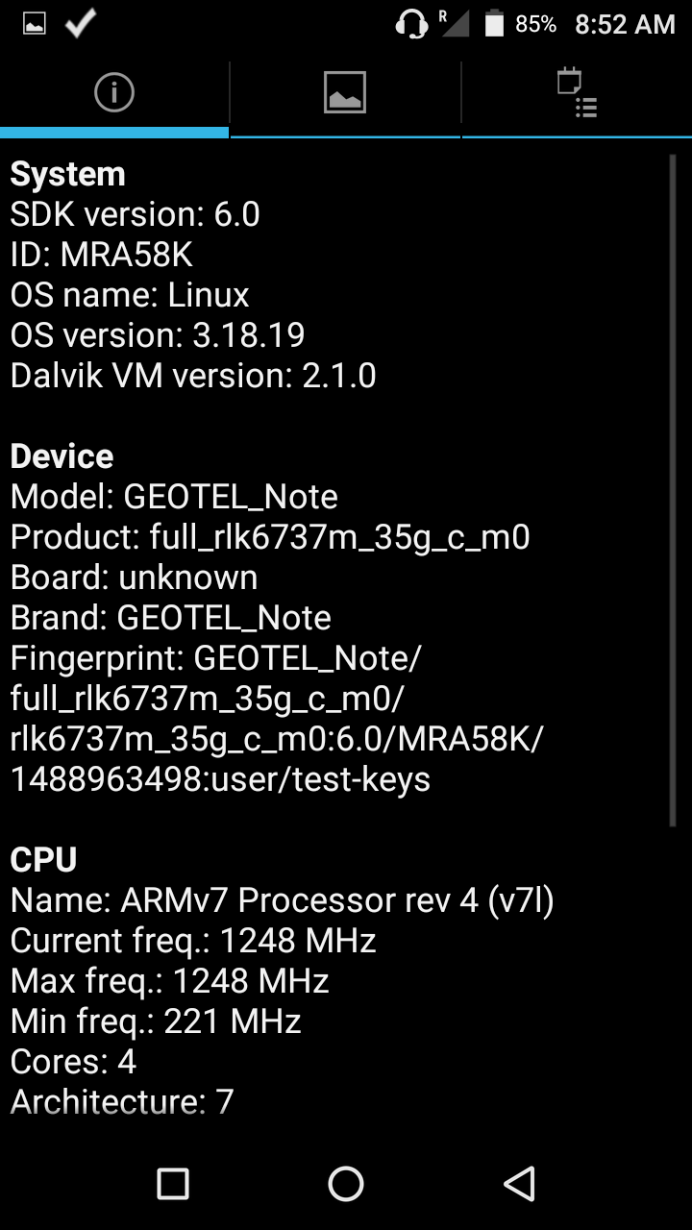Tap the Fingerprint text entry
This screenshot has width=692, height=1230.
click(277, 719)
